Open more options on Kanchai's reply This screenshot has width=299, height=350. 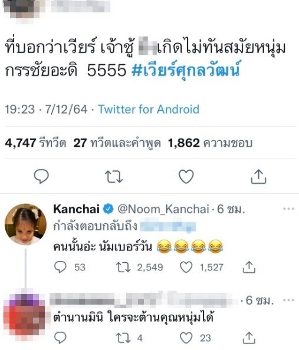coord(288,209)
